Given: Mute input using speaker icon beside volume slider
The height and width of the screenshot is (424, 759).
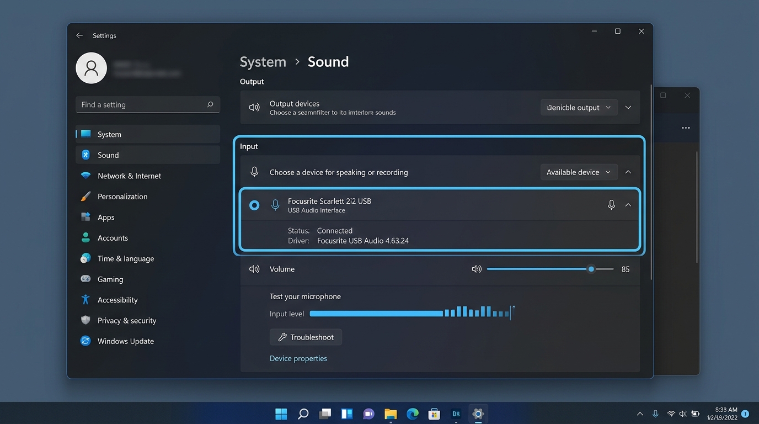Looking at the screenshot, I should (477, 269).
